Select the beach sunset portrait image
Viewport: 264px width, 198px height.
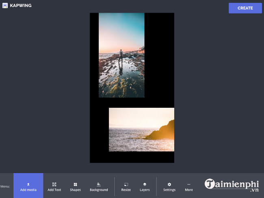click(121, 55)
